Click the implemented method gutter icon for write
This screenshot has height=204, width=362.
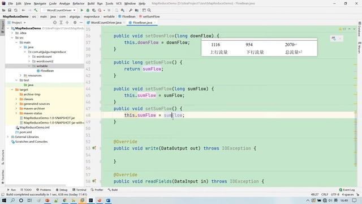[x=94, y=148]
